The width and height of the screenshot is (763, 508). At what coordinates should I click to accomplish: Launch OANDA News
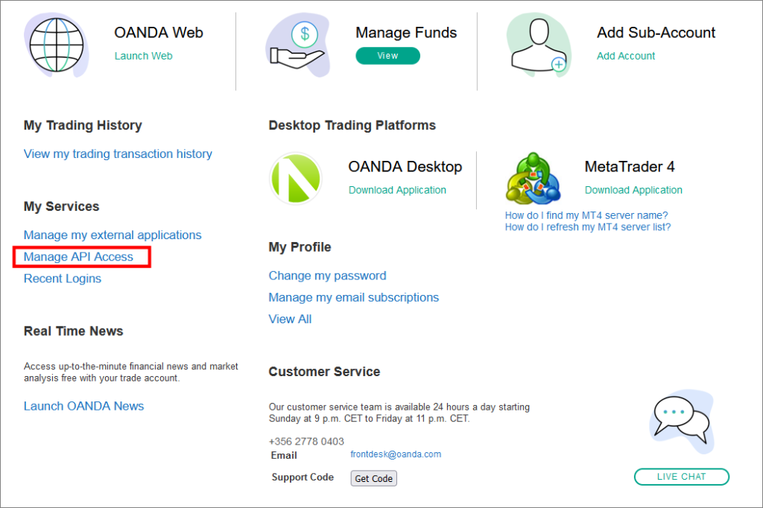pyautogui.click(x=83, y=406)
